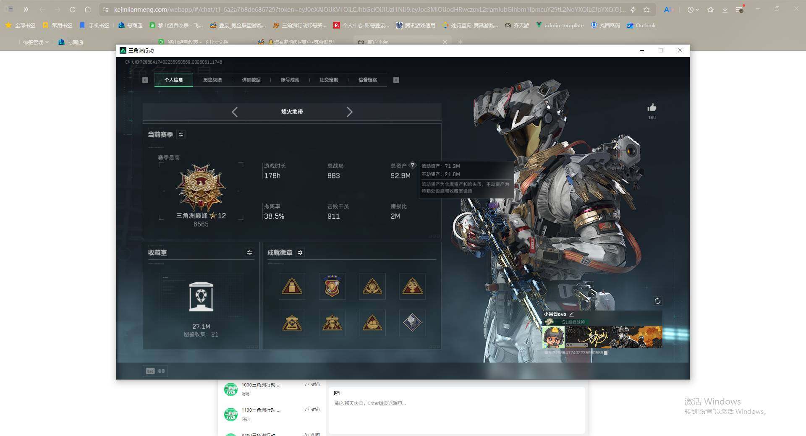Open the 全部书签 bookmarks folder

click(x=21, y=26)
